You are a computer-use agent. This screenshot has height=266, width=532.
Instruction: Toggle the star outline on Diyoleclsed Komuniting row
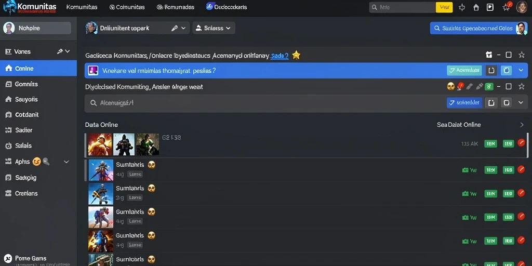tap(522, 87)
